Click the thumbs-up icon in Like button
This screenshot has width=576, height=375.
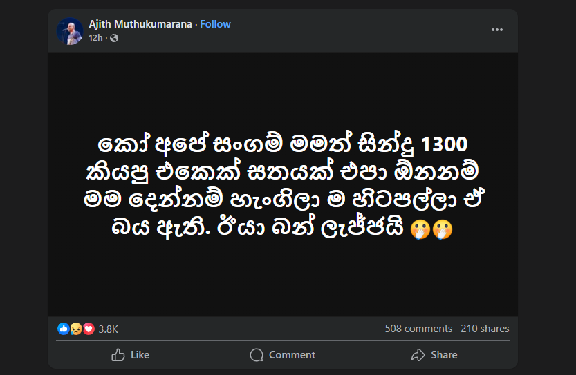coord(118,355)
